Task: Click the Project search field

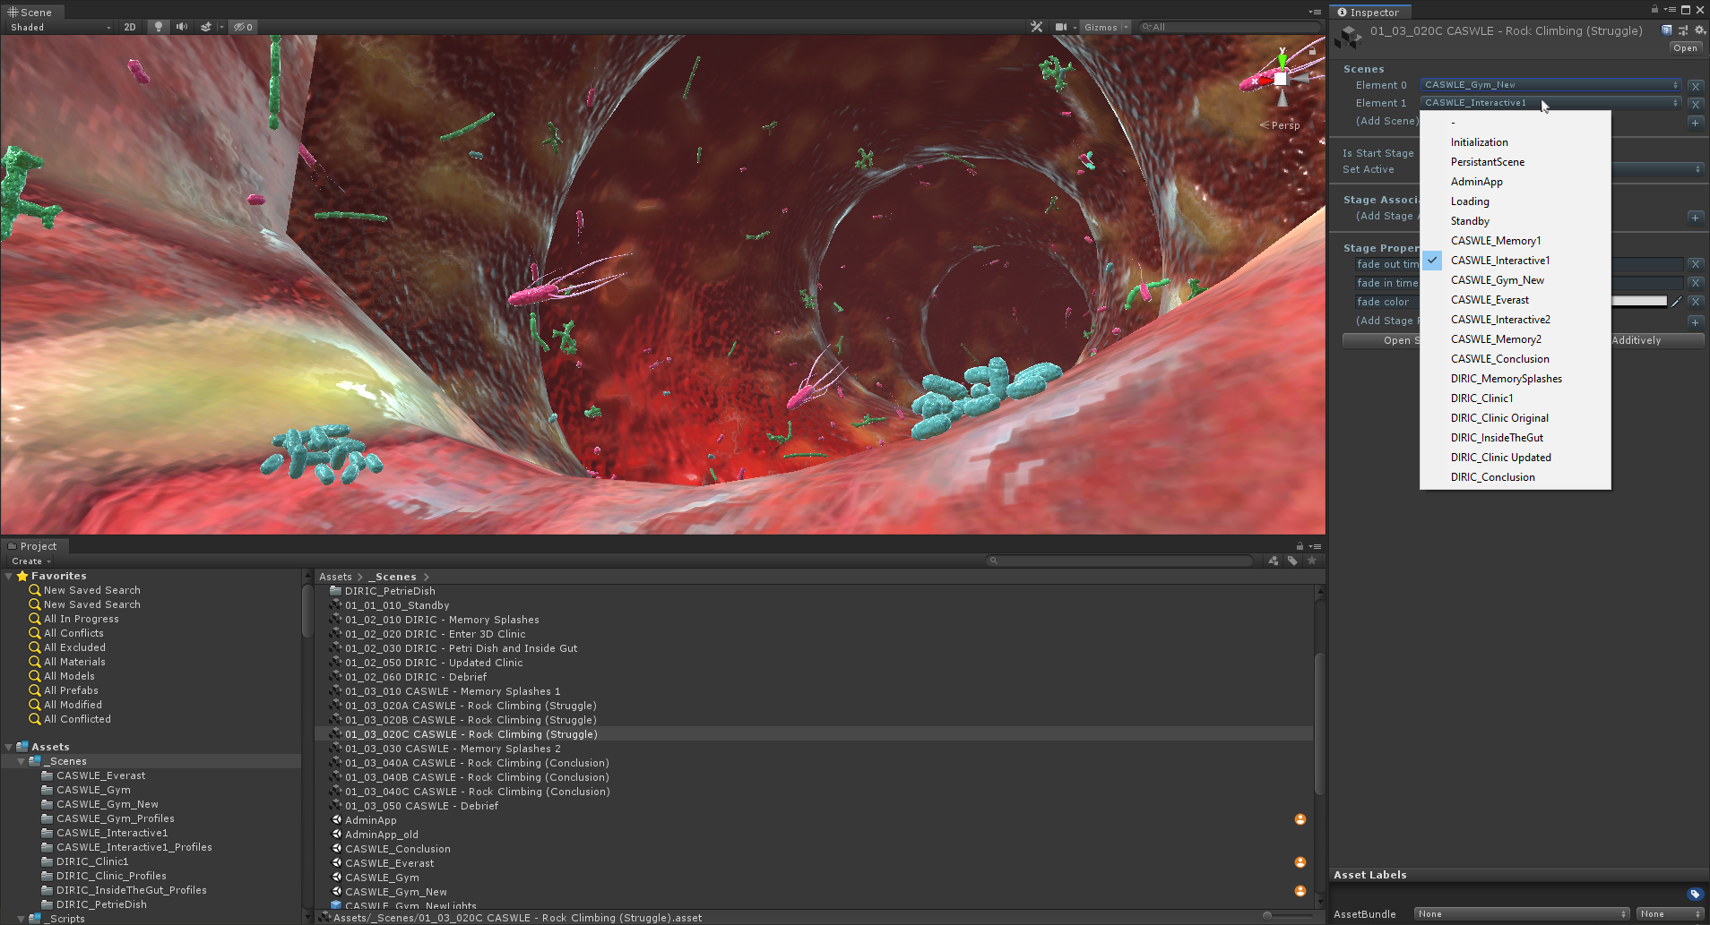Action: [x=1120, y=561]
